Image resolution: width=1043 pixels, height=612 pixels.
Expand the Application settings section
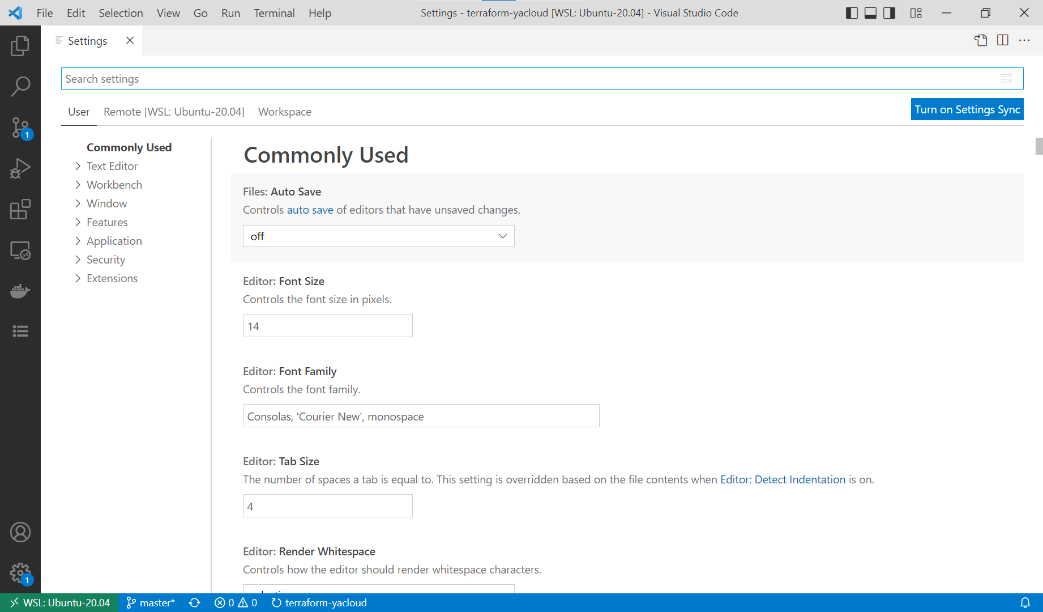pos(114,241)
